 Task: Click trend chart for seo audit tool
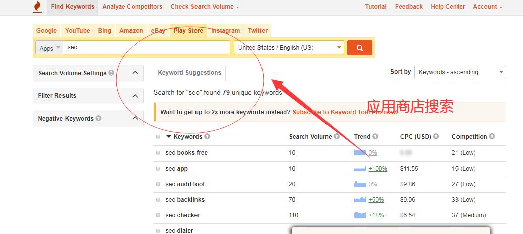(x=360, y=184)
